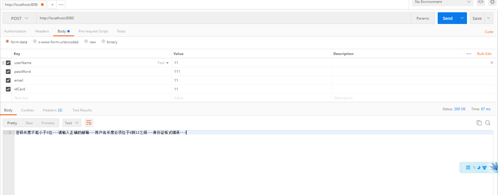Screen dimensions: 498x195
Task: Open the POST method dropdown
Action: [x=20, y=18]
